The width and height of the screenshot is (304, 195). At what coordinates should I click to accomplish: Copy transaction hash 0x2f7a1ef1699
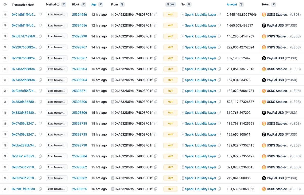(x=40, y=156)
